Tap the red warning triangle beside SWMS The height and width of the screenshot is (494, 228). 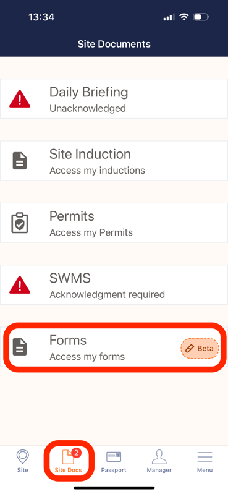(20, 285)
